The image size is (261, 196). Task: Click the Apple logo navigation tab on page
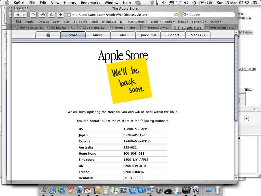(48, 35)
